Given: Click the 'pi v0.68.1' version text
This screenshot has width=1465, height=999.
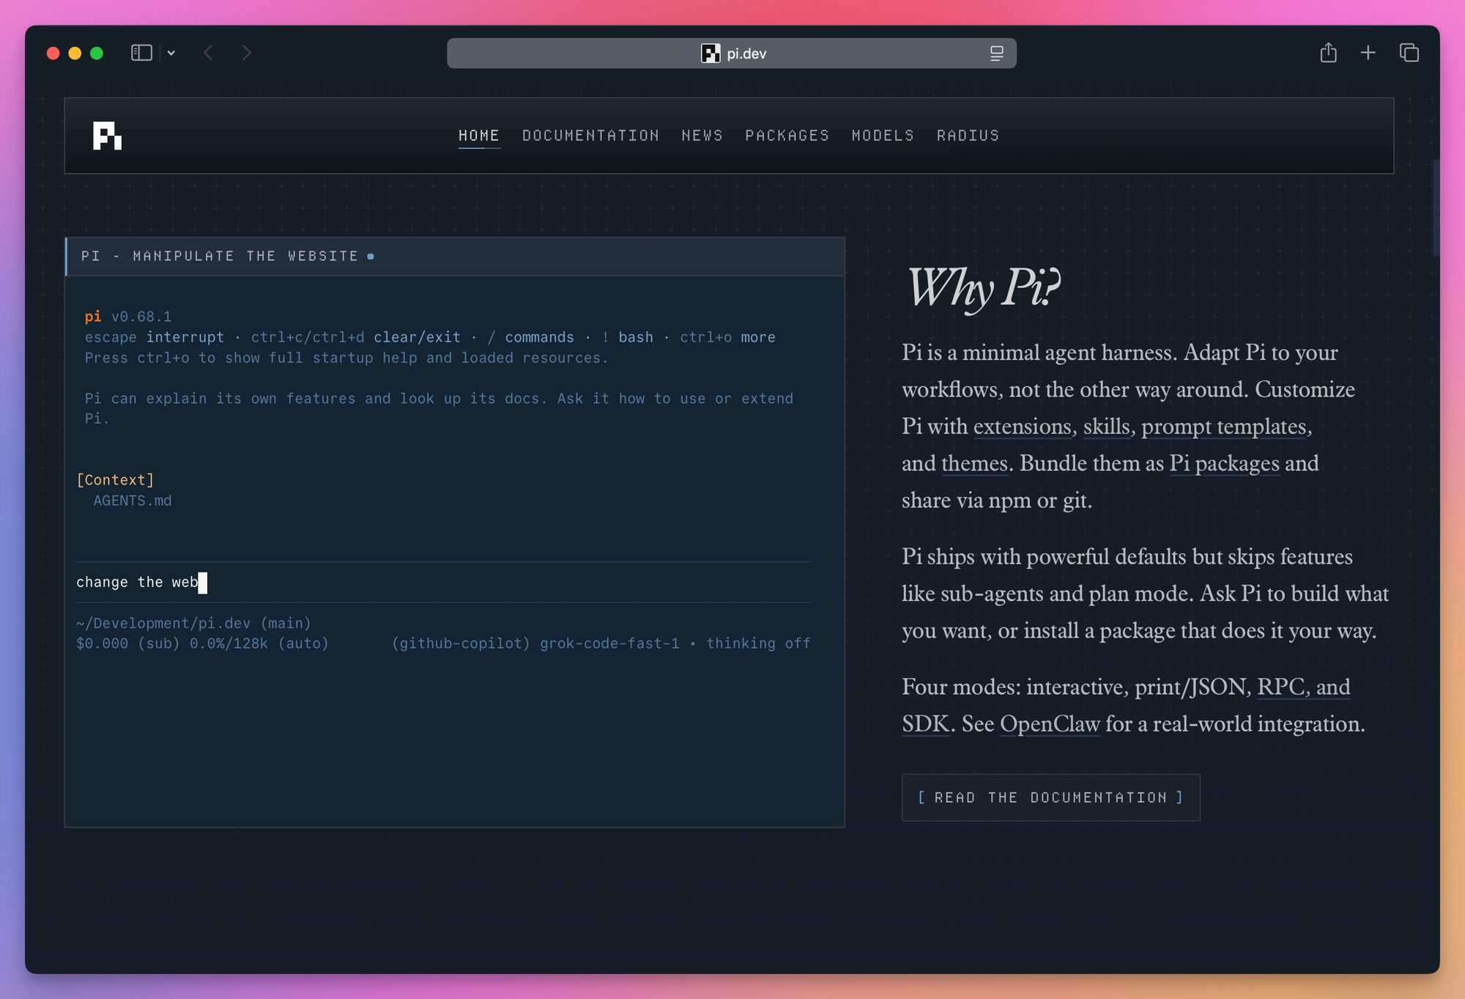Looking at the screenshot, I should [x=127, y=317].
